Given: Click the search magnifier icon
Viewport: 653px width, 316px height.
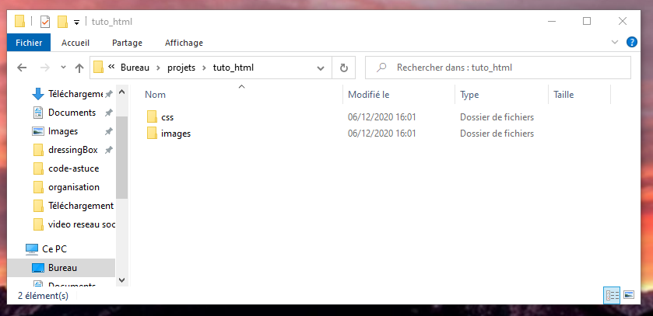Looking at the screenshot, I should coord(381,68).
